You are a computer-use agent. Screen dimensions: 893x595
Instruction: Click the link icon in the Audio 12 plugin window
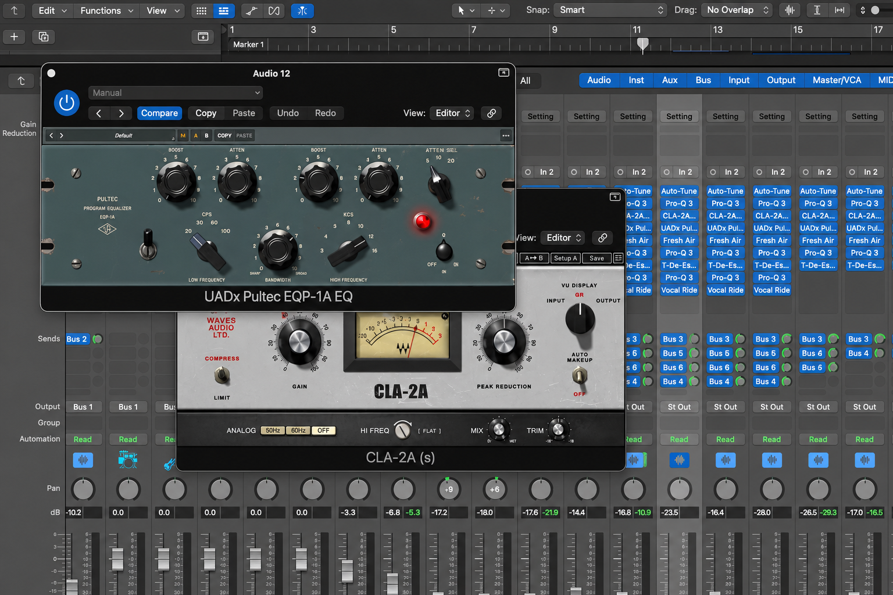click(491, 113)
